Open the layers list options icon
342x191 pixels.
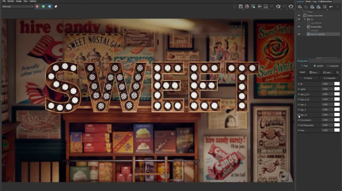[x=325, y=7]
